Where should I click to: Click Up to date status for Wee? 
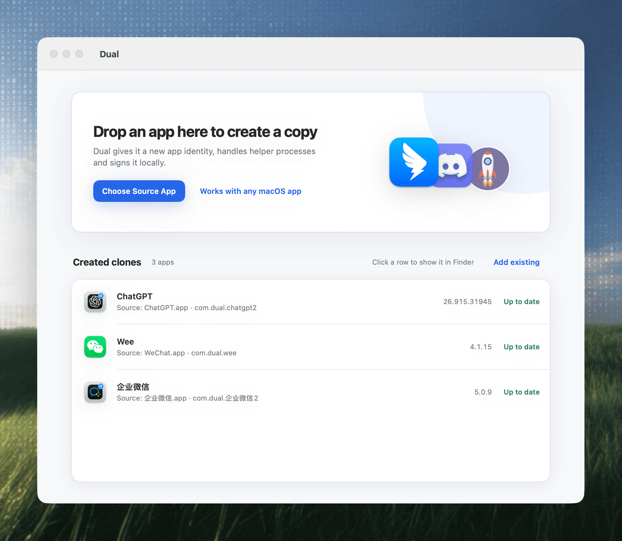[521, 347]
